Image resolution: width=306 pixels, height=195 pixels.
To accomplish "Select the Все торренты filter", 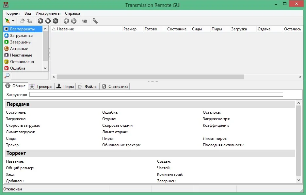I will [23, 29].
